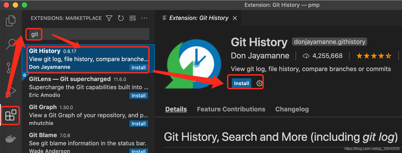Click the mhutchie publisher name
Viewport: 402px width, 153px height.
click(x=41, y=123)
